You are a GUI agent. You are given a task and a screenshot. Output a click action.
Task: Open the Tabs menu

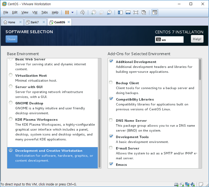[44, 12]
